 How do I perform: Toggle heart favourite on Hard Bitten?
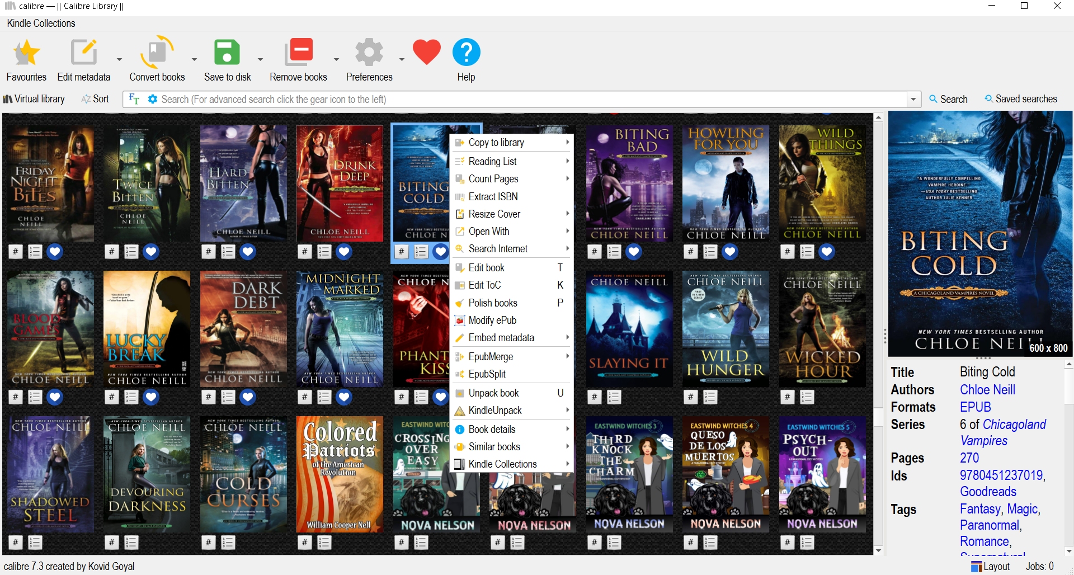pyautogui.click(x=248, y=252)
